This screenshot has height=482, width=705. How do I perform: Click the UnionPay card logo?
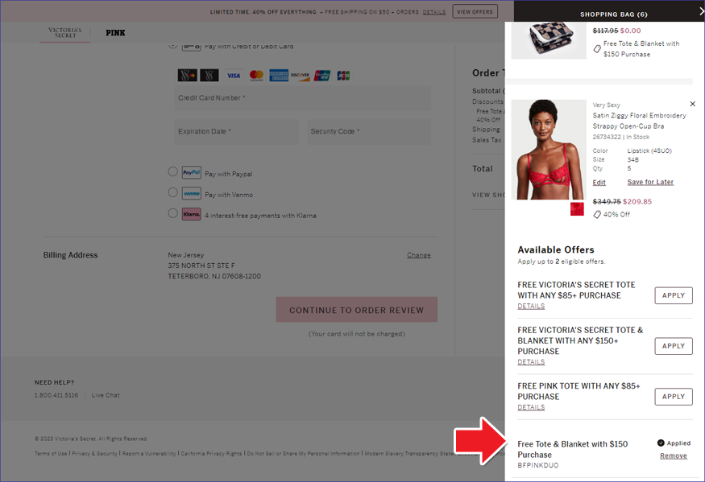[322, 76]
